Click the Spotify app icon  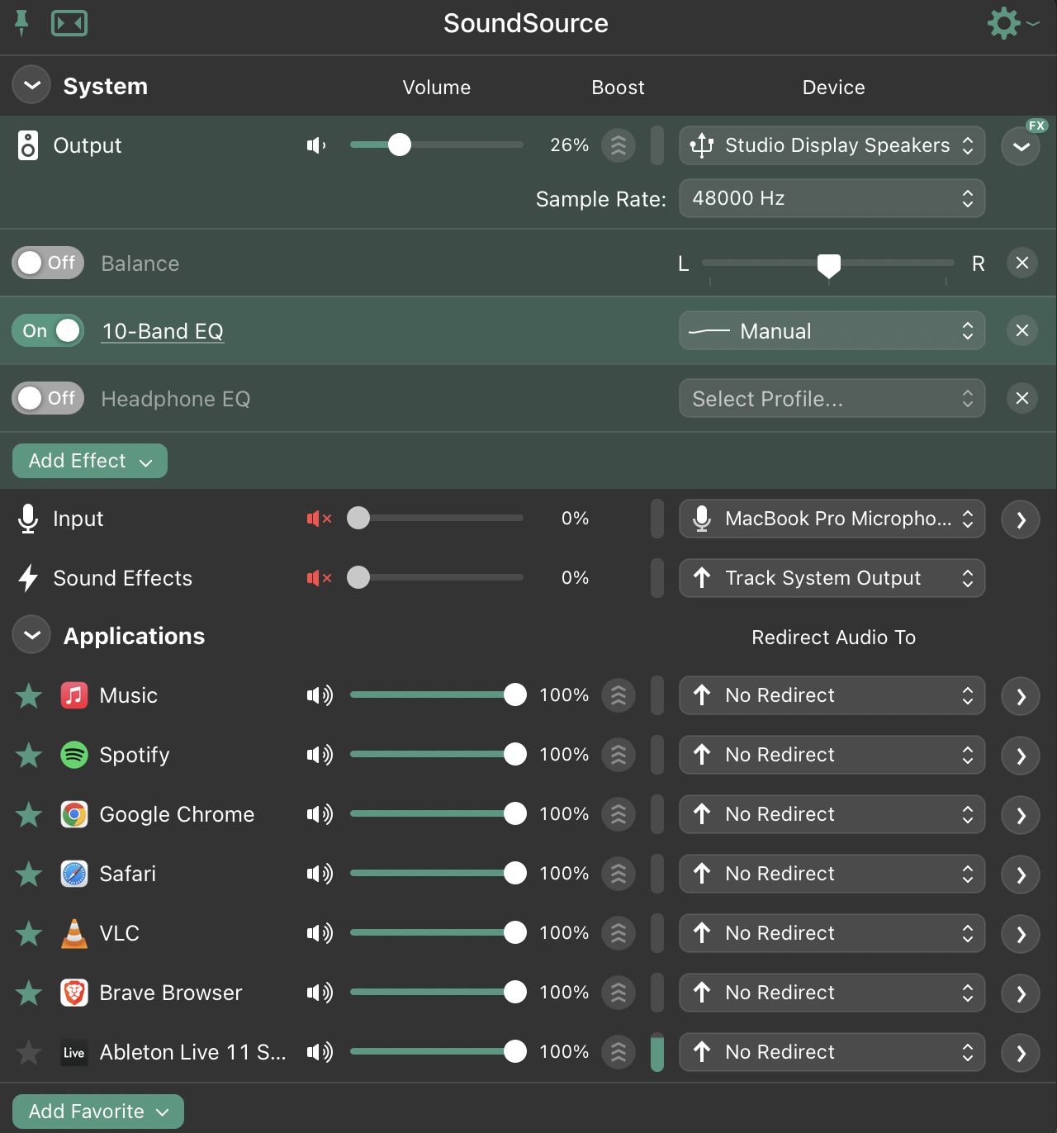click(74, 755)
